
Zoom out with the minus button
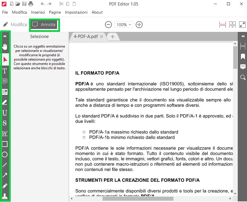108,25
